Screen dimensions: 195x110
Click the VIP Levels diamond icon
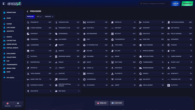tap(4, 78)
